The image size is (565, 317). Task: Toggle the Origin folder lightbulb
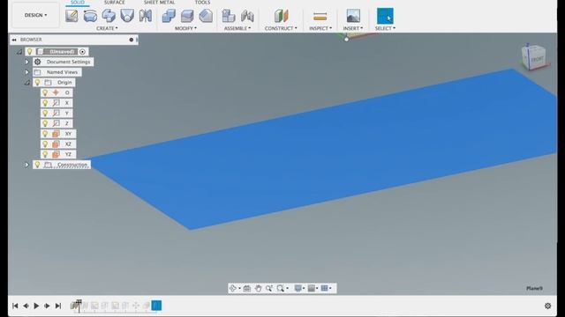[x=37, y=82]
